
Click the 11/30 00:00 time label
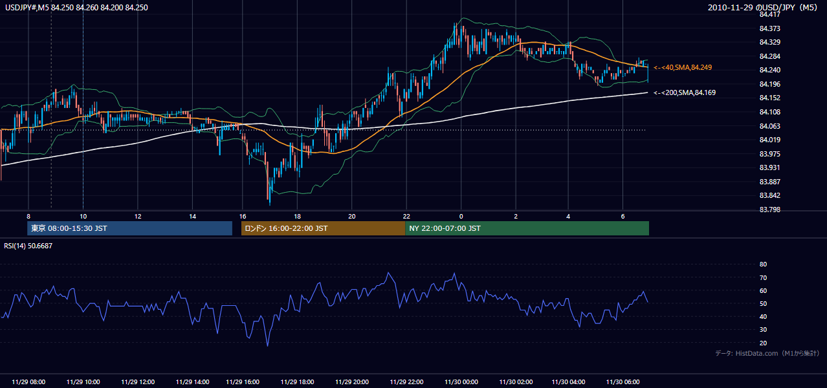point(461,382)
